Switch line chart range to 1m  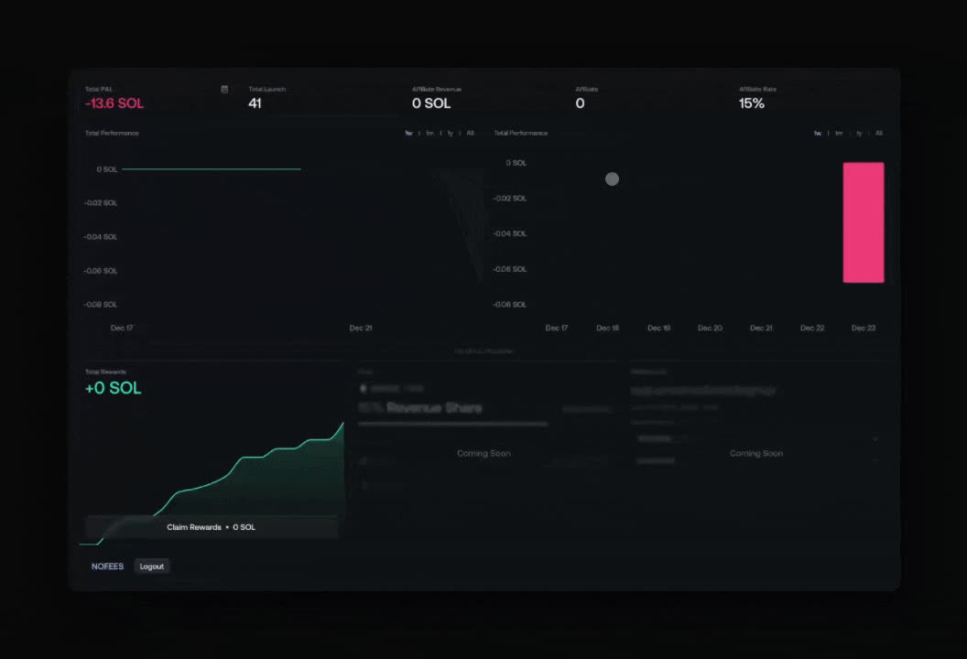(x=429, y=133)
